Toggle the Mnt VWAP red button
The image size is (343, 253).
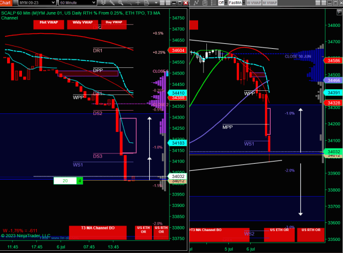pos(49,25)
